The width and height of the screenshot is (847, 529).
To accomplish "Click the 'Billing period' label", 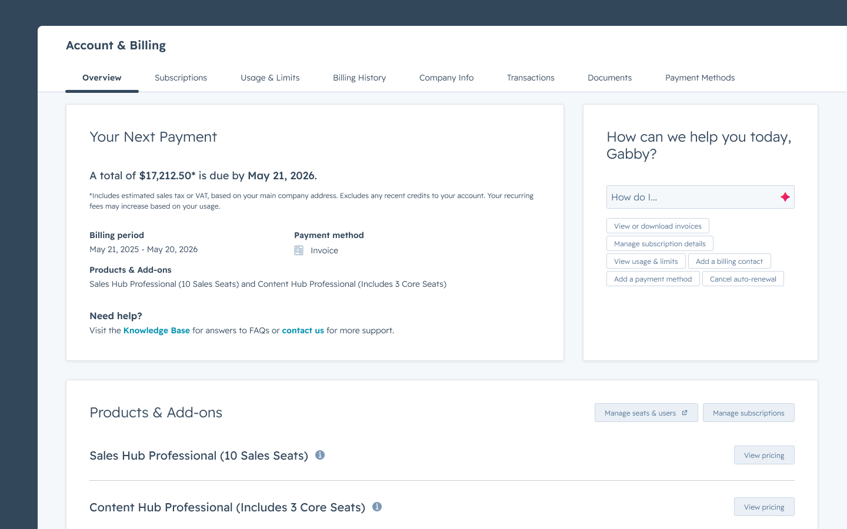I will click(116, 235).
